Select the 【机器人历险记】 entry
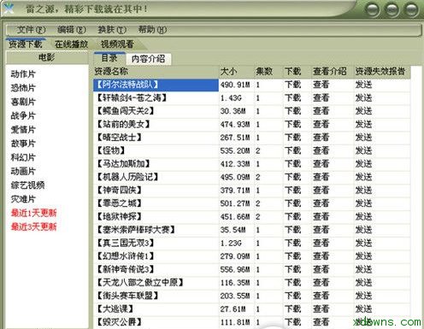The height and width of the screenshot is (329, 424). pyautogui.click(x=127, y=177)
